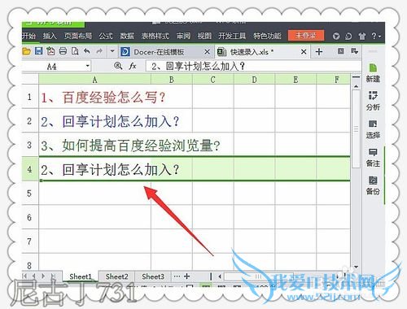The height and width of the screenshot is (309, 407).
Task: Click the 未登录 login button
Action: click(x=306, y=36)
